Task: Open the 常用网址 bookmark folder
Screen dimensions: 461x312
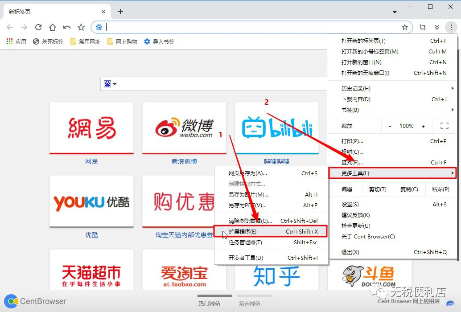Action: (85, 41)
